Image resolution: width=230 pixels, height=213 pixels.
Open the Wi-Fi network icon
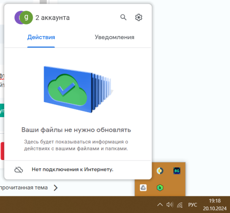(x=180, y=205)
